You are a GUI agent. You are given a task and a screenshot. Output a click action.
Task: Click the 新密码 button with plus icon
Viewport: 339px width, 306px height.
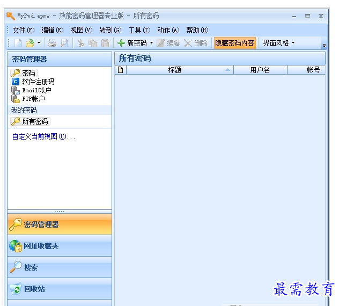click(132, 43)
